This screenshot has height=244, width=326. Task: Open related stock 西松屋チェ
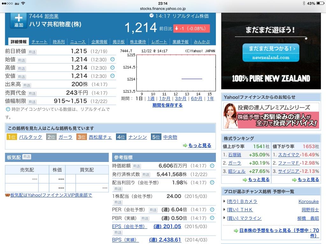click(x=100, y=137)
